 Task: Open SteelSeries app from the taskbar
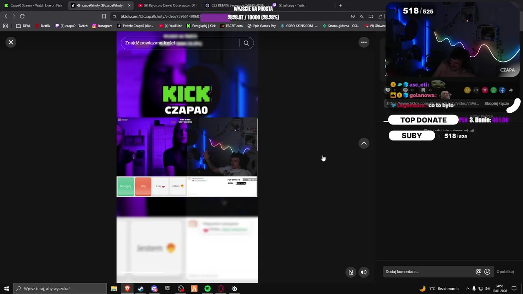pos(234,289)
